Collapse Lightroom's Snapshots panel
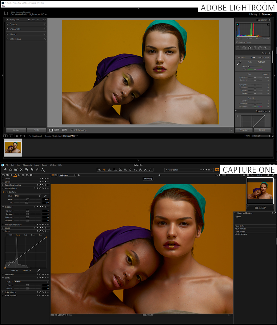Viewport: 277px width, 325px height. click(x=7, y=29)
